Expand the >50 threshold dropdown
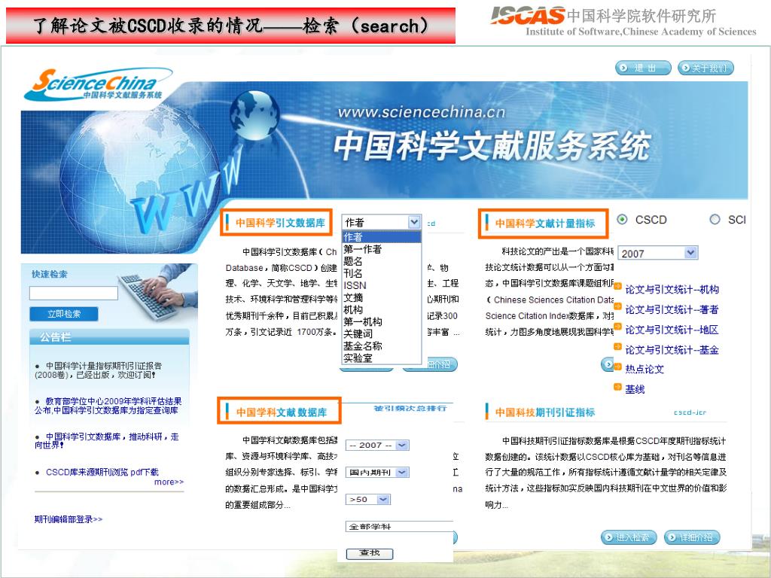This screenshot has height=578, width=771. [x=367, y=500]
